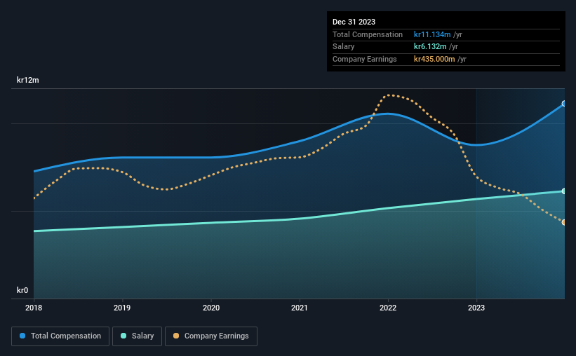Click the 2022 x-axis label
The image size is (576, 356).
pyautogui.click(x=388, y=308)
